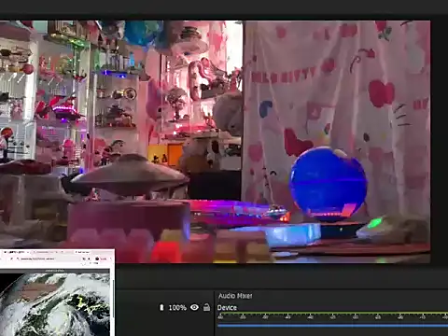This screenshot has height=336, width=448.
Task: Click the Device audio source label
Action: tap(227, 308)
